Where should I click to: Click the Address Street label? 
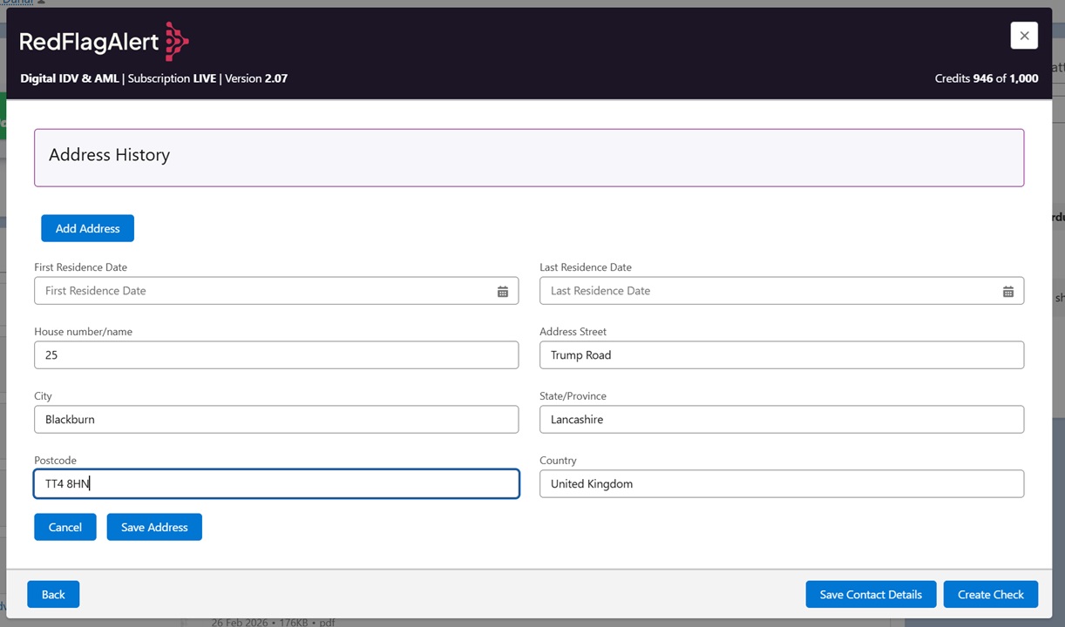tap(573, 332)
